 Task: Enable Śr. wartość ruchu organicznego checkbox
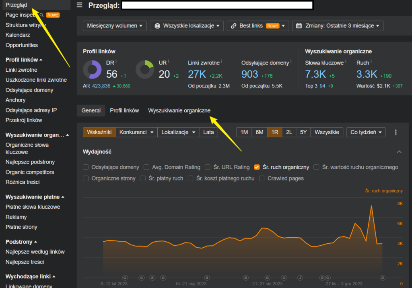click(316, 167)
